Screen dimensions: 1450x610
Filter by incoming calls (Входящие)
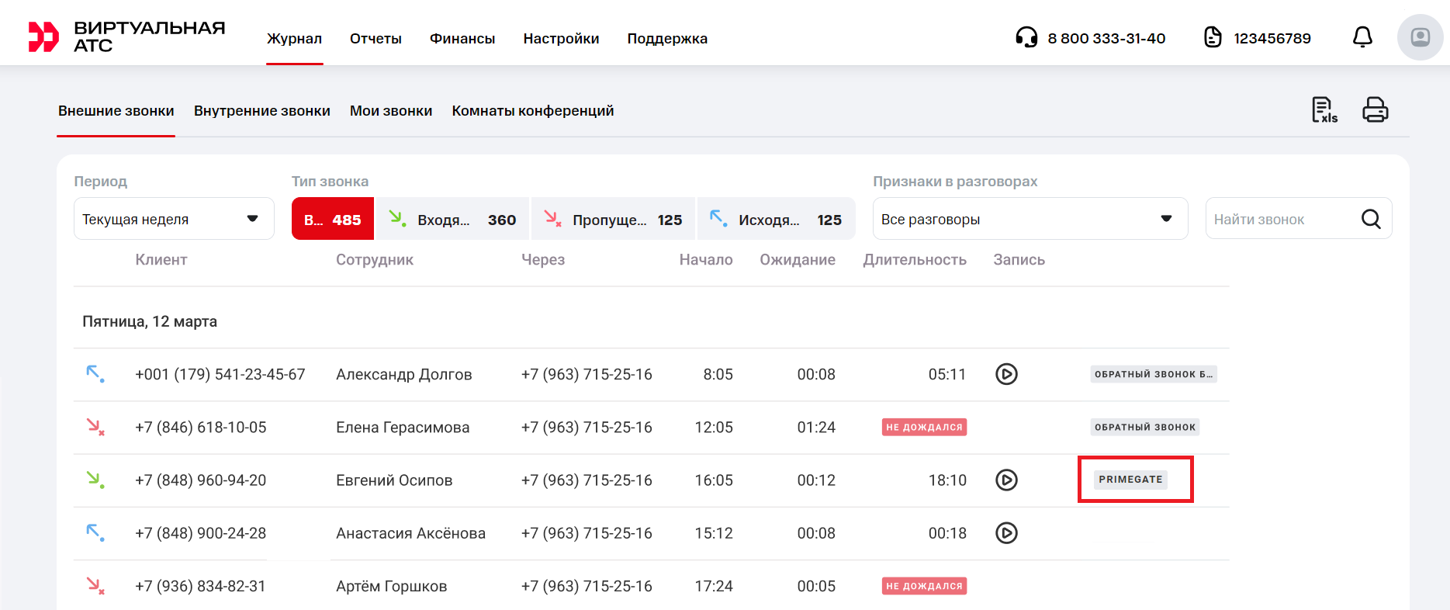452,220
